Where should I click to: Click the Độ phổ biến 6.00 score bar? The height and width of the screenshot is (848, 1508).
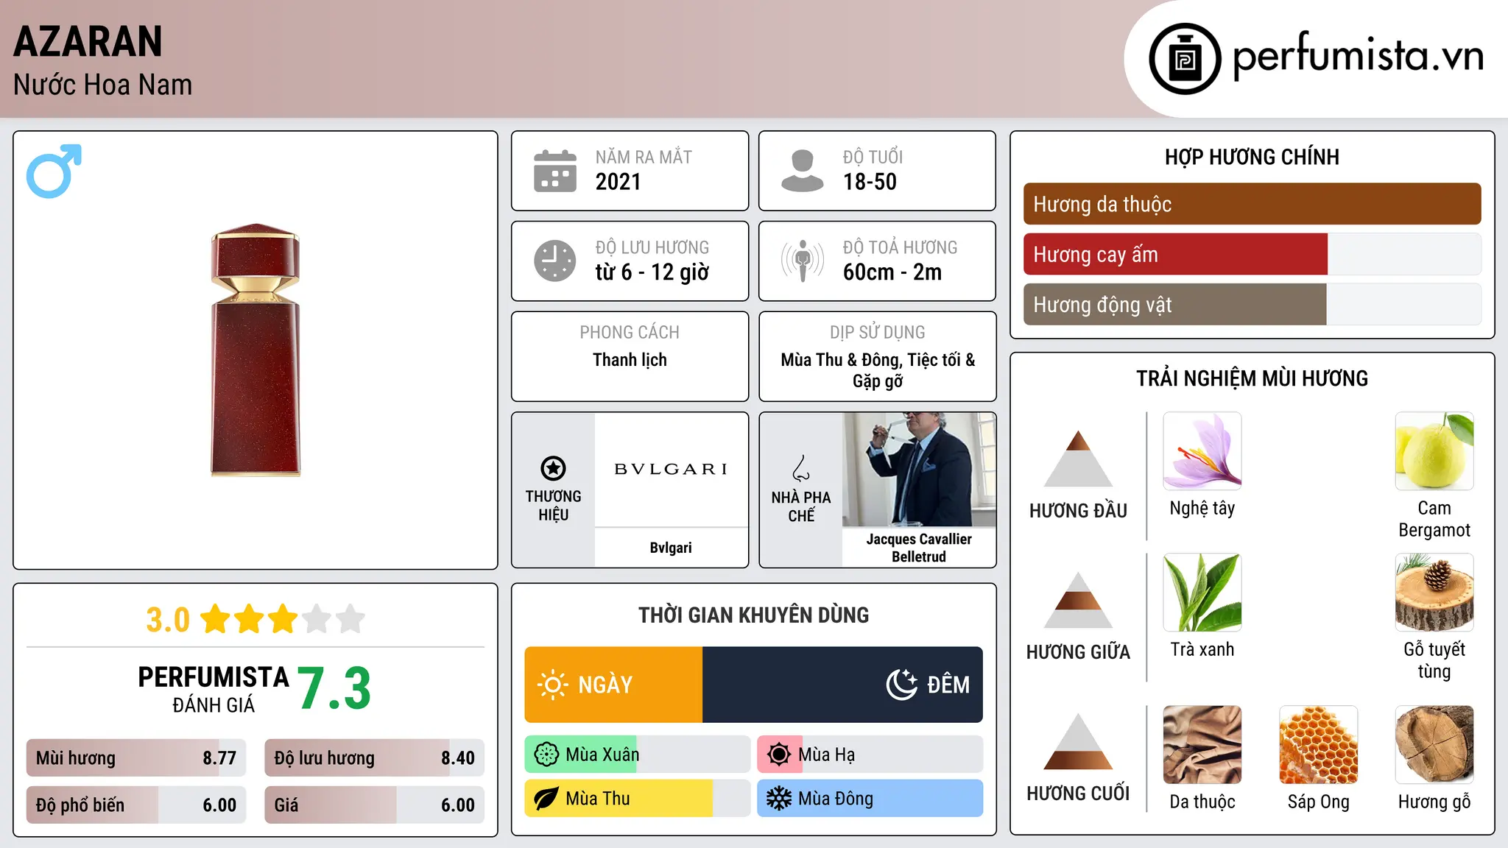pos(136,805)
